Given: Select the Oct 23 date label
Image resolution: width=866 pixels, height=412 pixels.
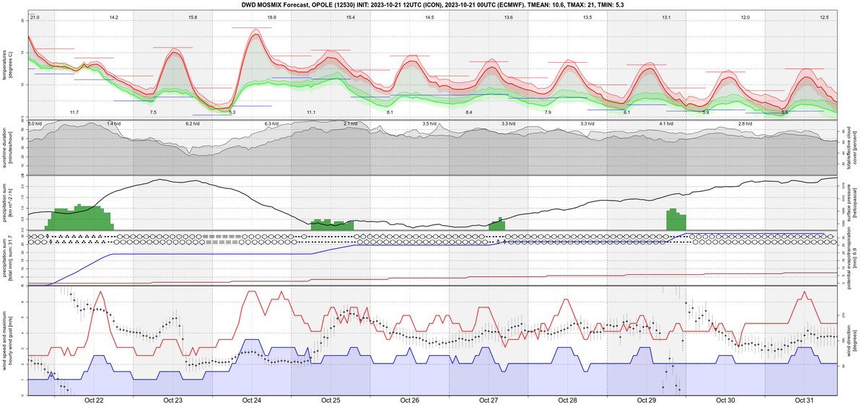Looking at the screenshot, I should [x=173, y=400].
